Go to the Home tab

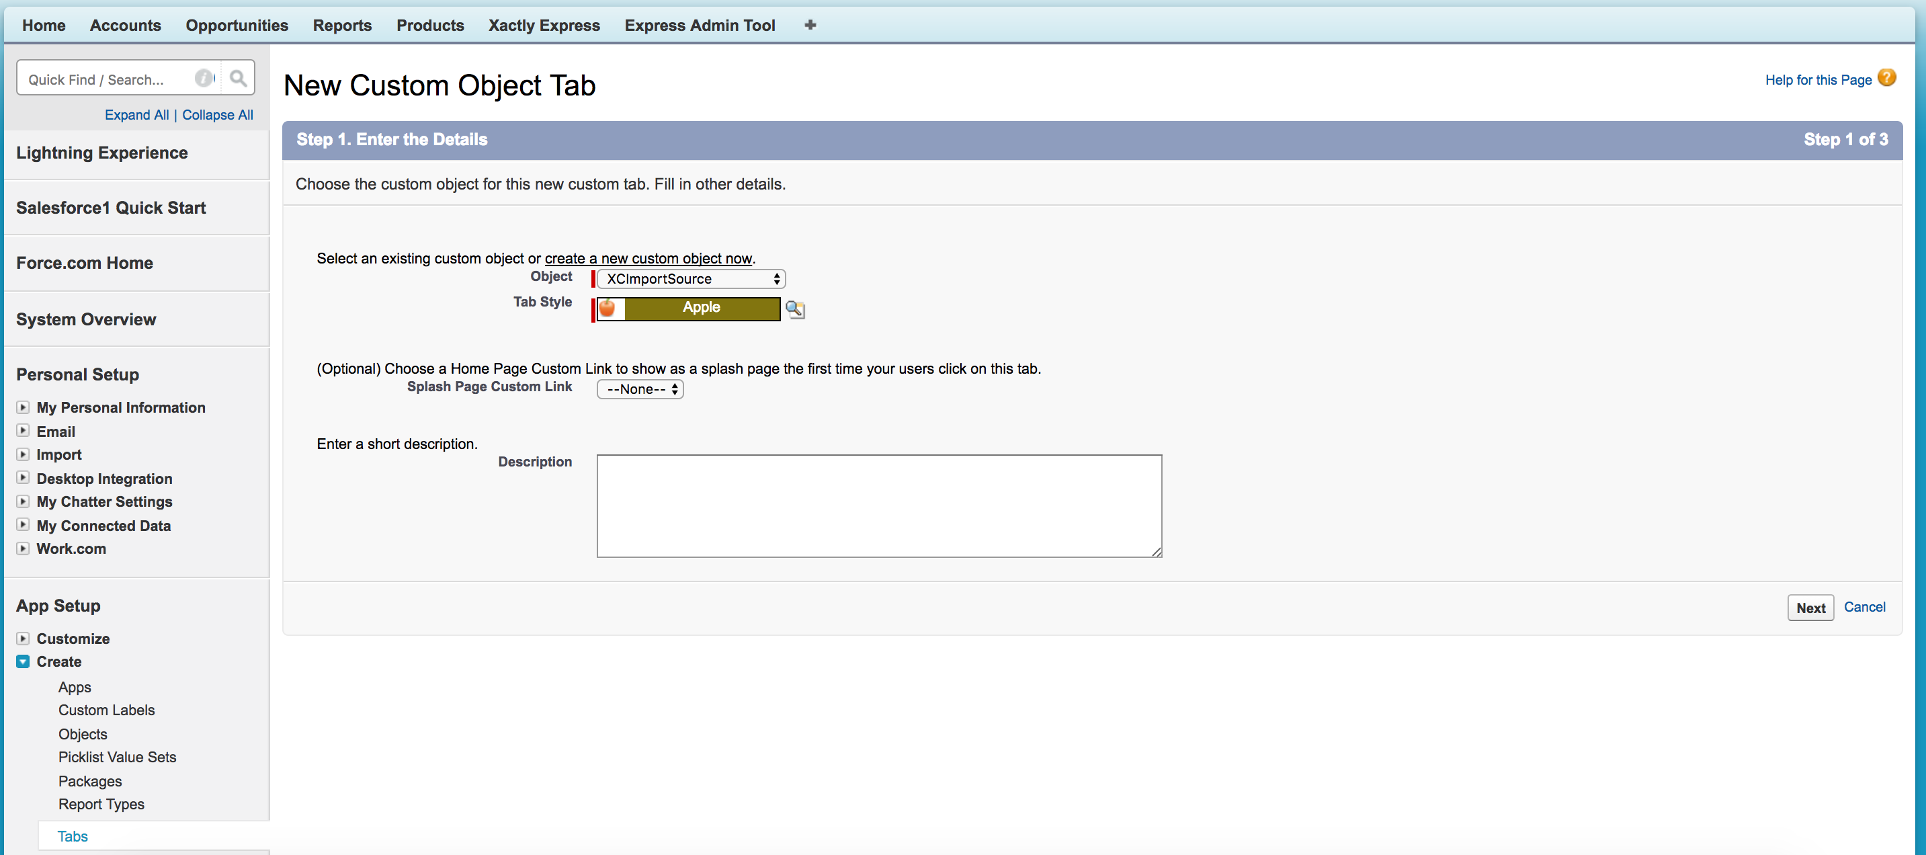(x=44, y=25)
